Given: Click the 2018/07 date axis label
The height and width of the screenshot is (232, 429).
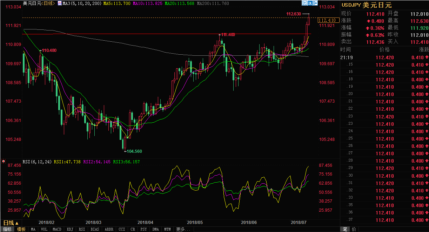Looking at the screenshot, I should pyautogui.click(x=299, y=222).
